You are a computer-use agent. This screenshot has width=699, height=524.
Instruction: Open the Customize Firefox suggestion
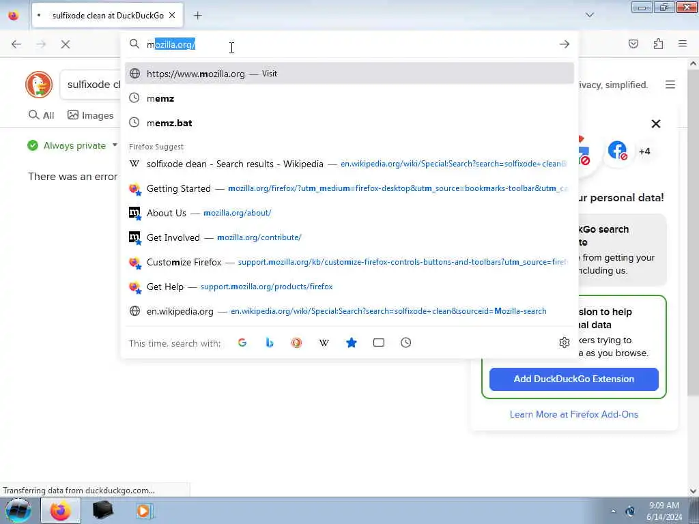point(349,262)
